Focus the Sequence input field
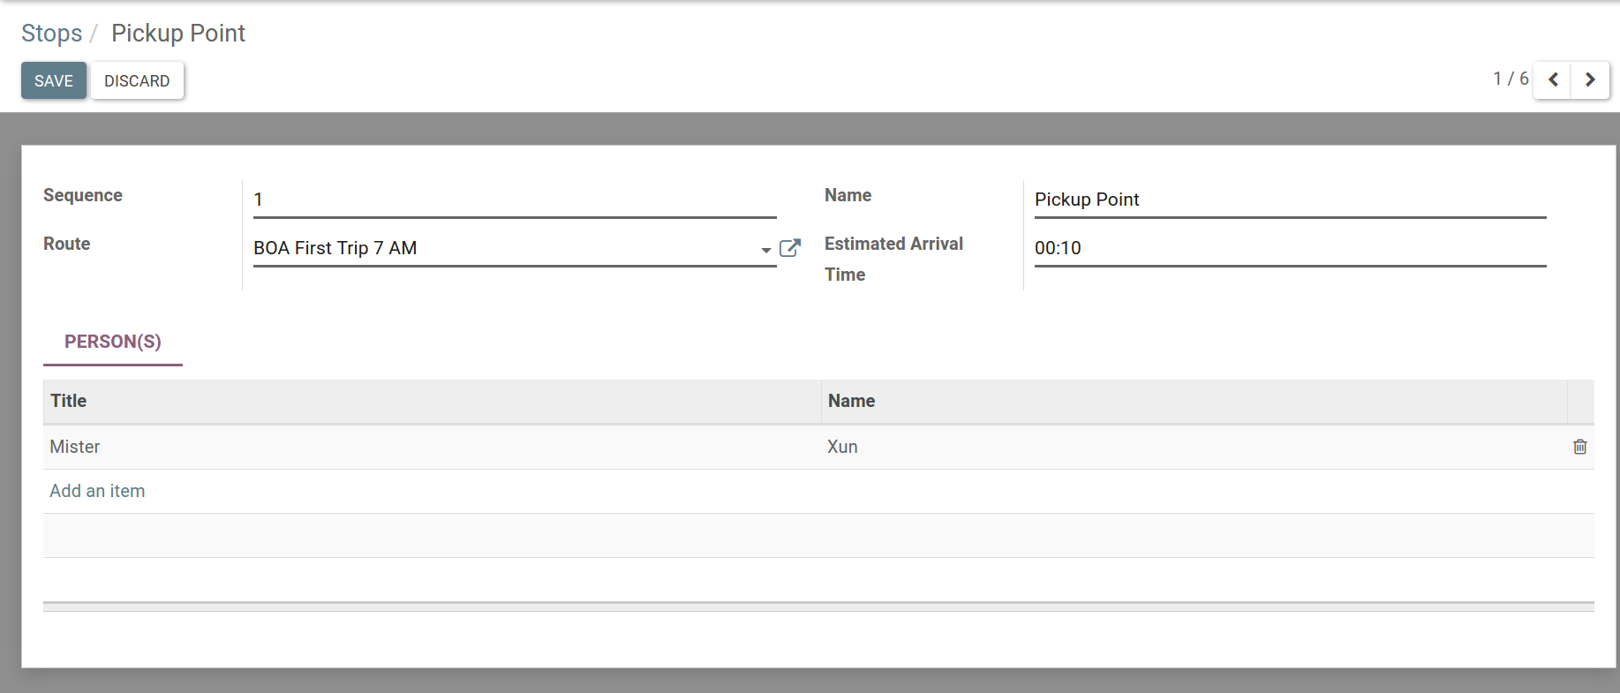Image resolution: width=1620 pixels, height=693 pixels. (x=514, y=200)
